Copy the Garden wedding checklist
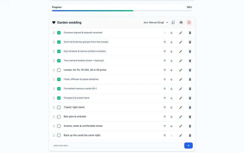This screenshot has height=153, width=244. 173,22
